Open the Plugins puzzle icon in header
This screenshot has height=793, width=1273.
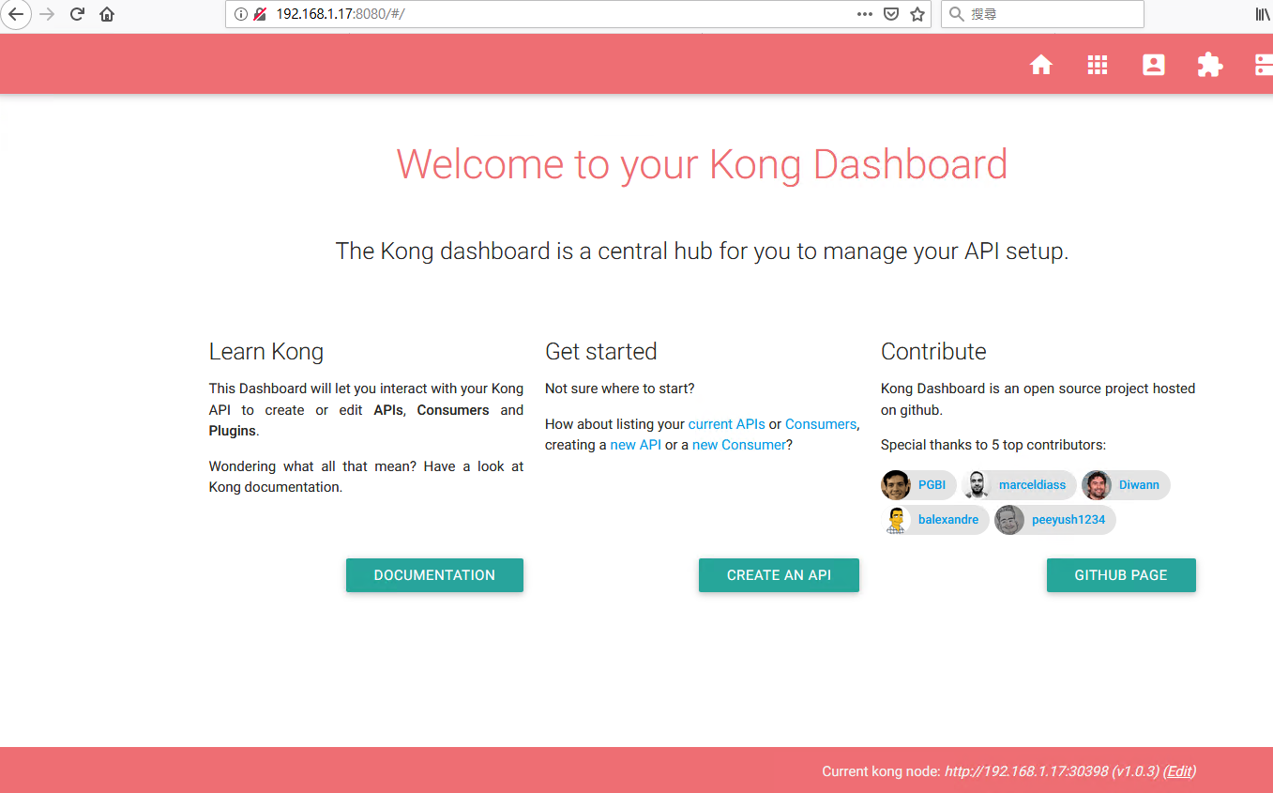(1210, 65)
